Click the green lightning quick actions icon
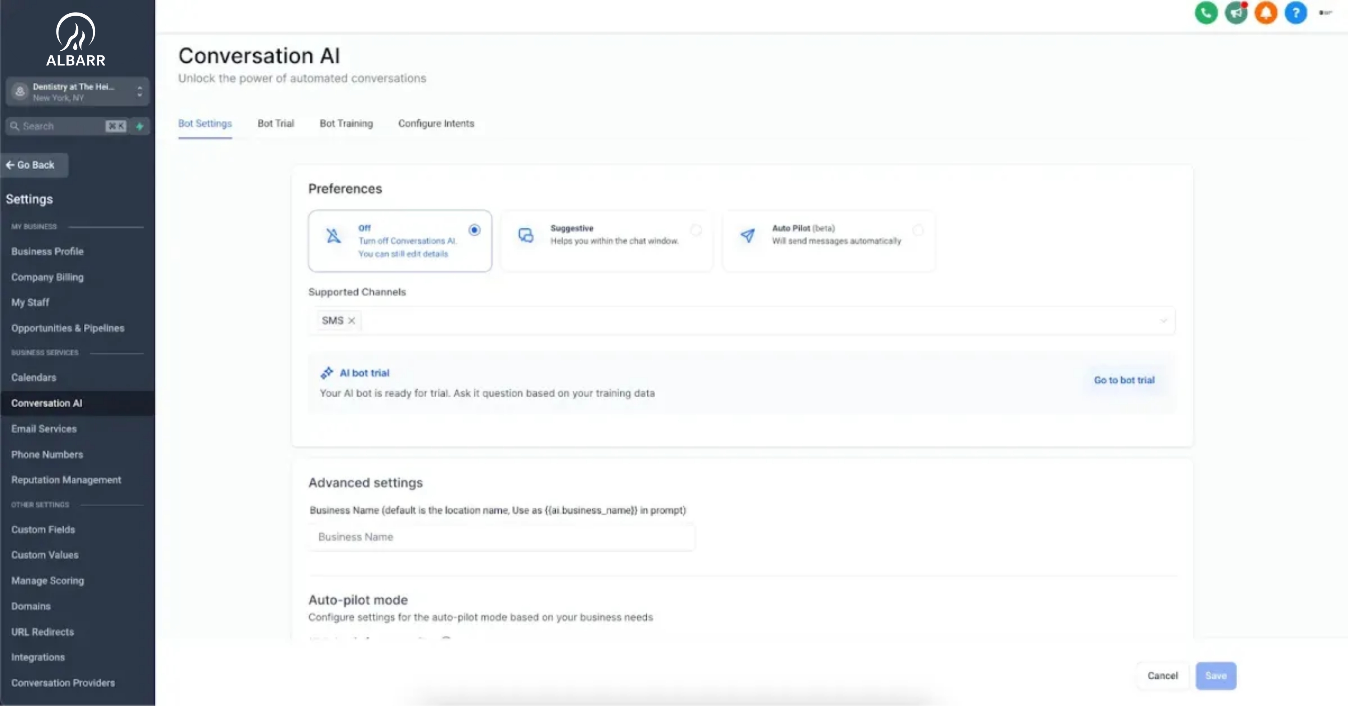The width and height of the screenshot is (1348, 706). pos(140,126)
